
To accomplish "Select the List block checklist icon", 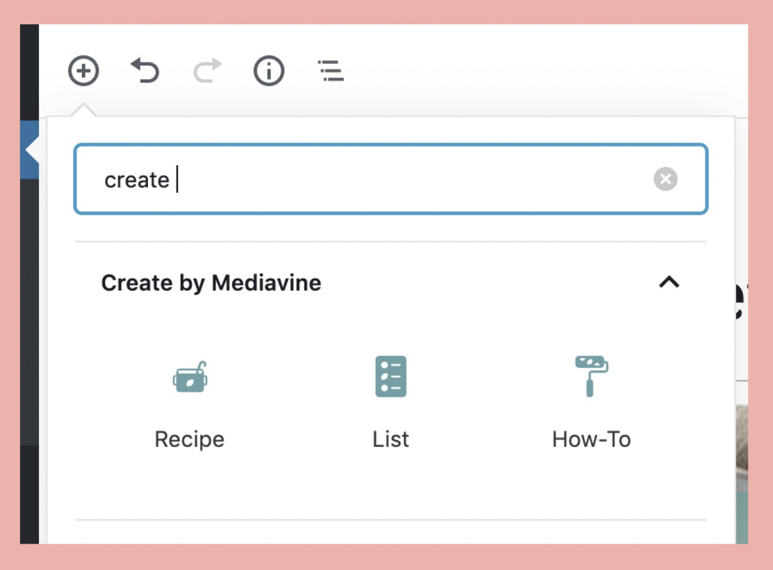I will [x=391, y=377].
